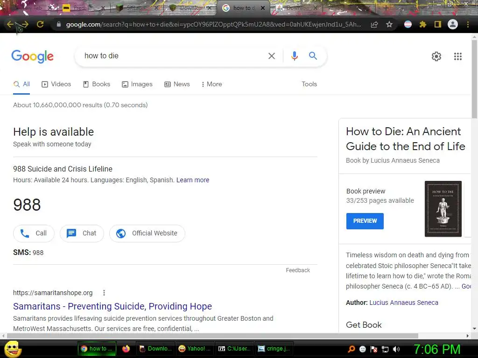This screenshot has height=358, width=478.
Task: Follow the Learn more link
Action: tap(193, 180)
